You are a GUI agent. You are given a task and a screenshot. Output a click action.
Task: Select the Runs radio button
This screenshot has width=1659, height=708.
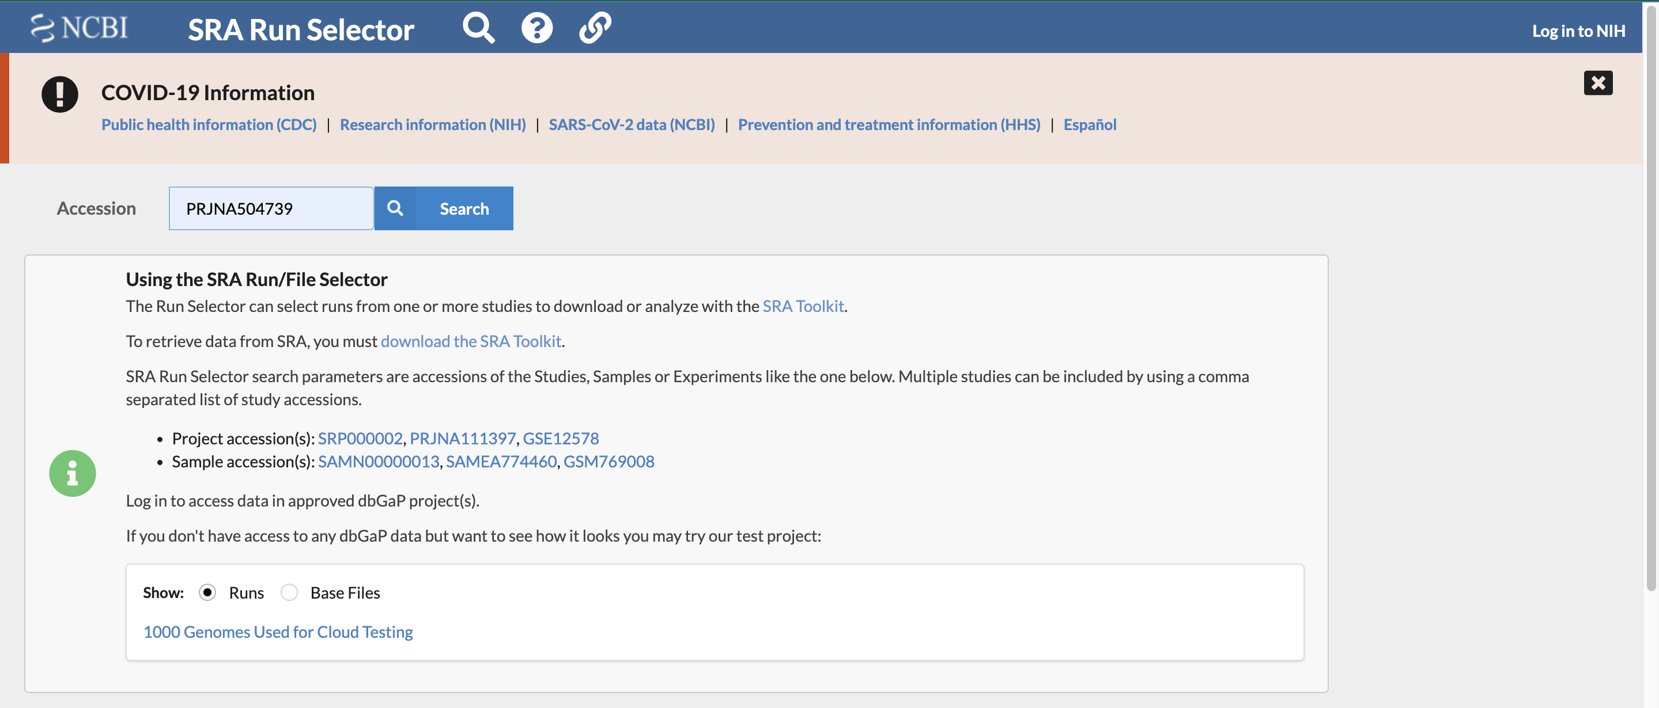[209, 591]
